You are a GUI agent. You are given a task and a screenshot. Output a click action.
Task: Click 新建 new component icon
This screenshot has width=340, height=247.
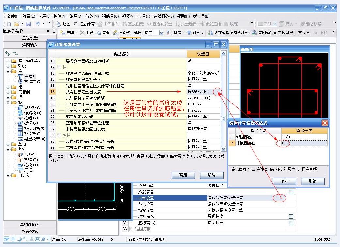tap(63, 33)
